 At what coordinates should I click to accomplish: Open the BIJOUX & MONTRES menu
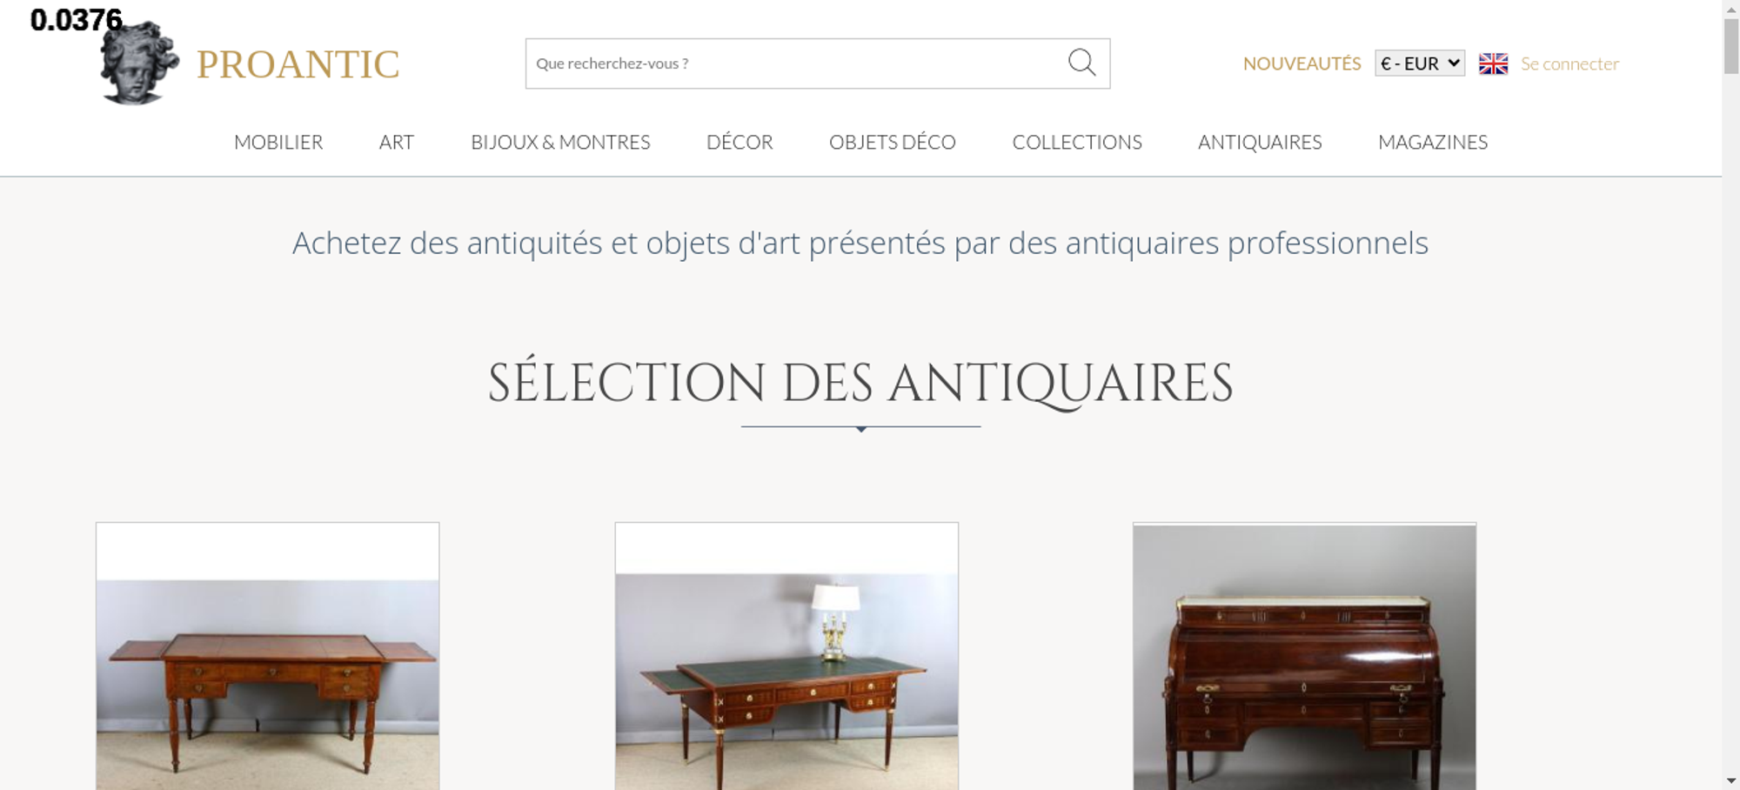(560, 142)
